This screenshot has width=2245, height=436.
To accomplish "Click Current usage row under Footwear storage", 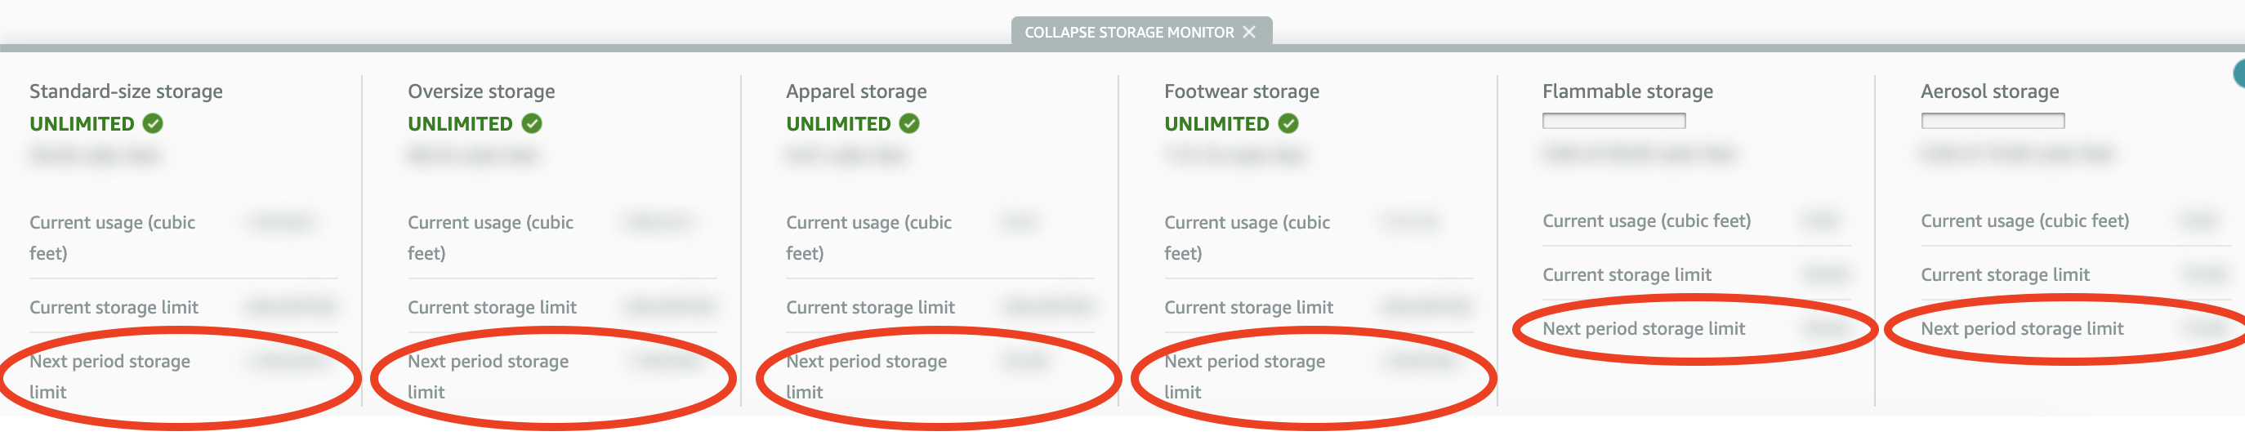I will tap(1318, 238).
